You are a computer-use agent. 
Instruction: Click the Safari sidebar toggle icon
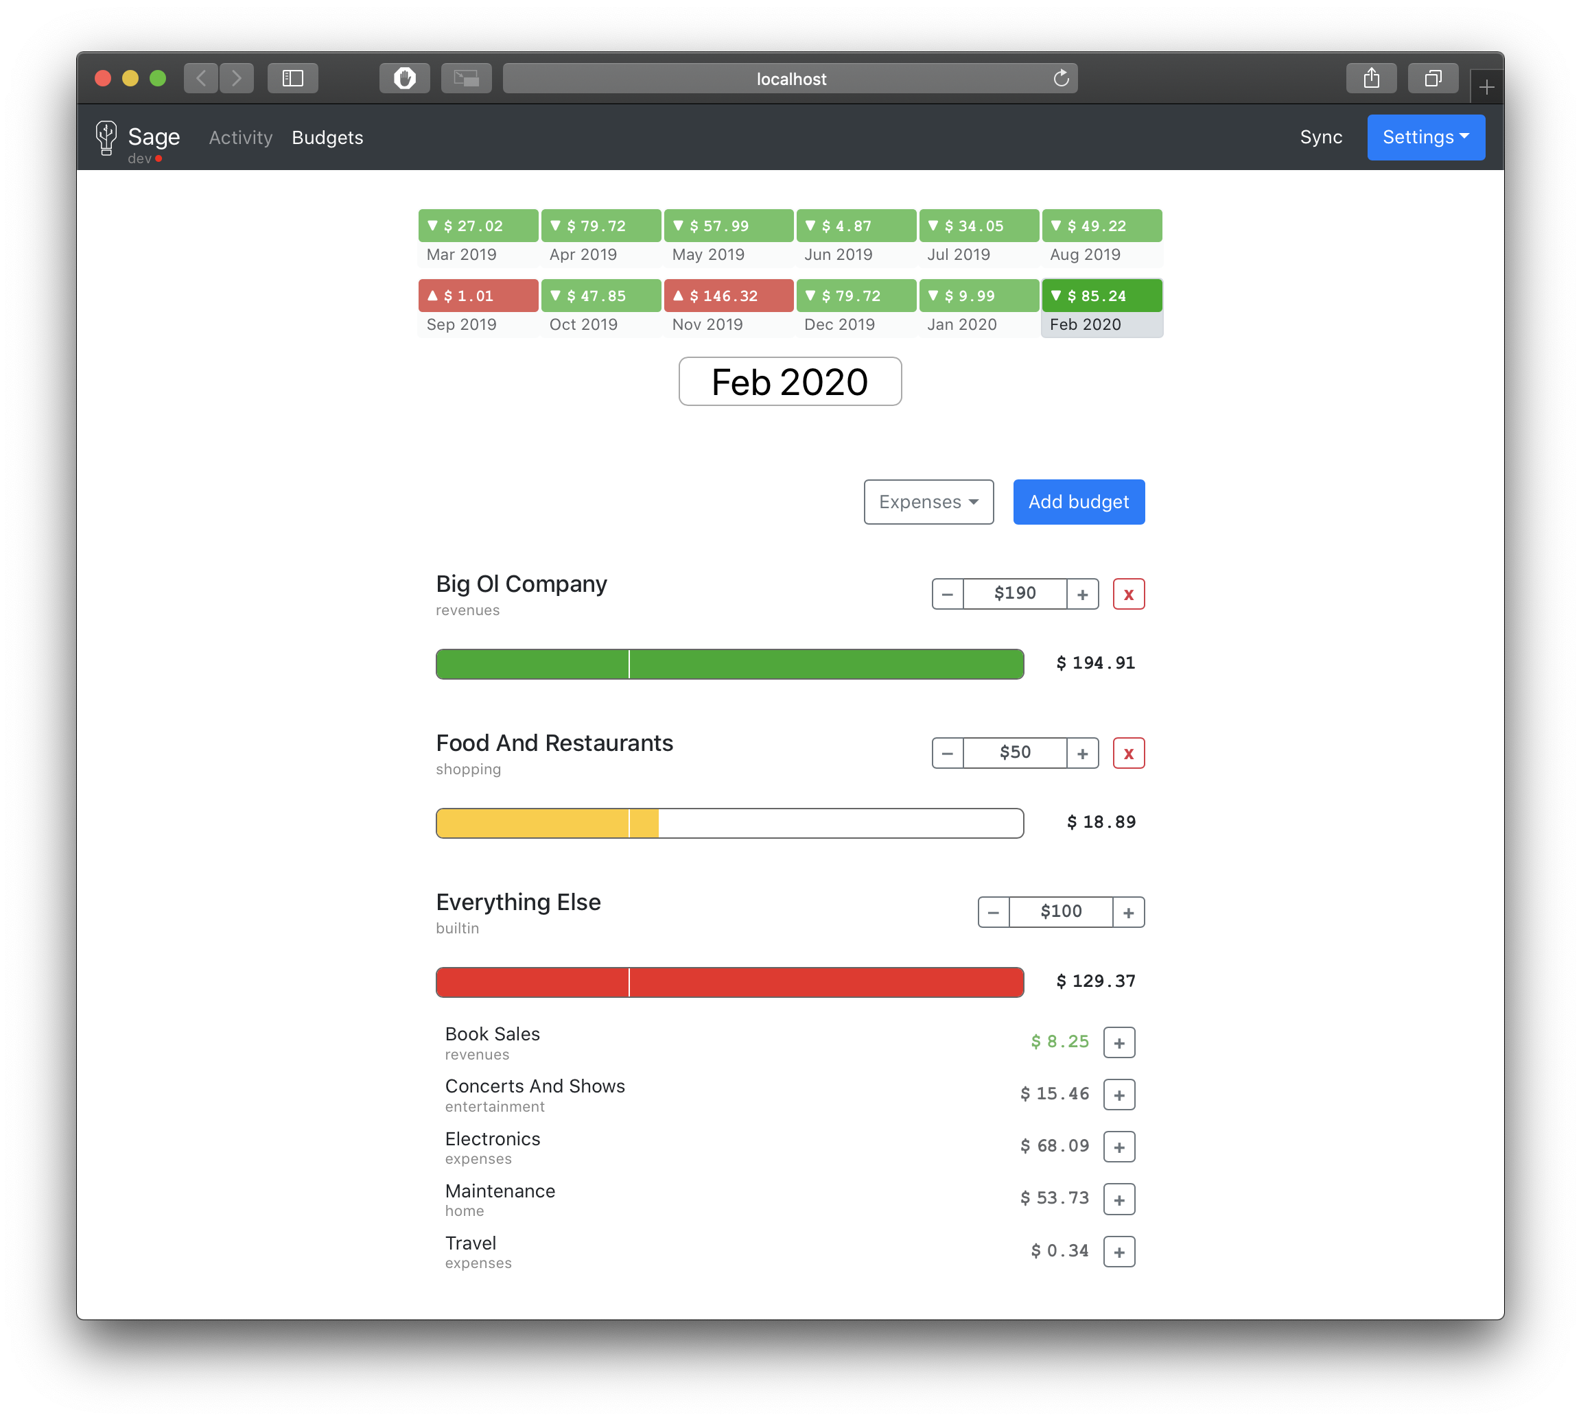pyautogui.click(x=292, y=78)
